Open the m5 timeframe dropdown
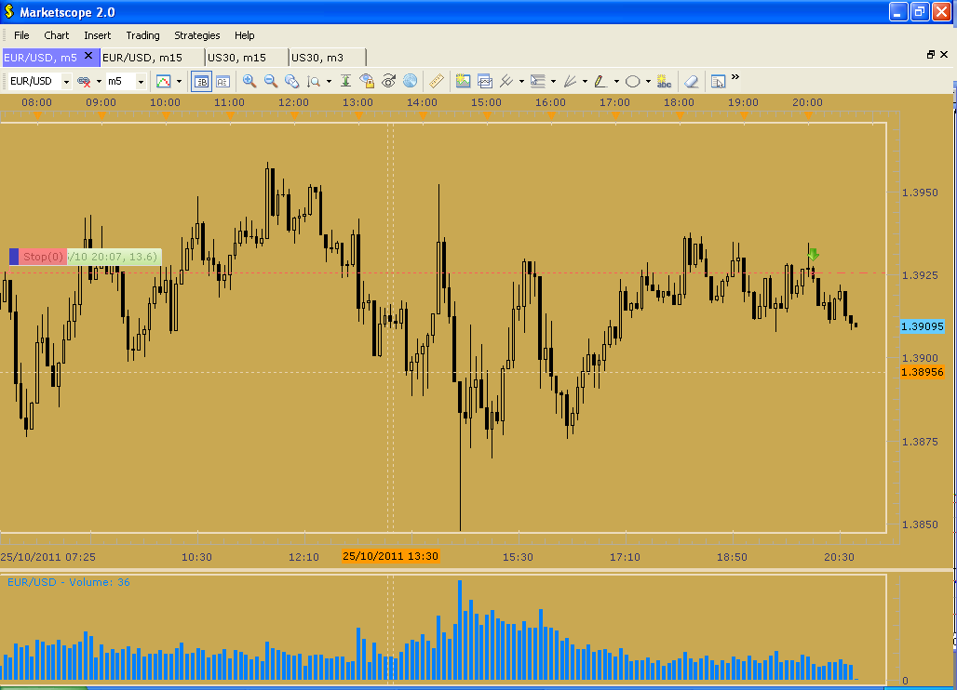957x690 pixels. pyautogui.click(x=141, y=81)
